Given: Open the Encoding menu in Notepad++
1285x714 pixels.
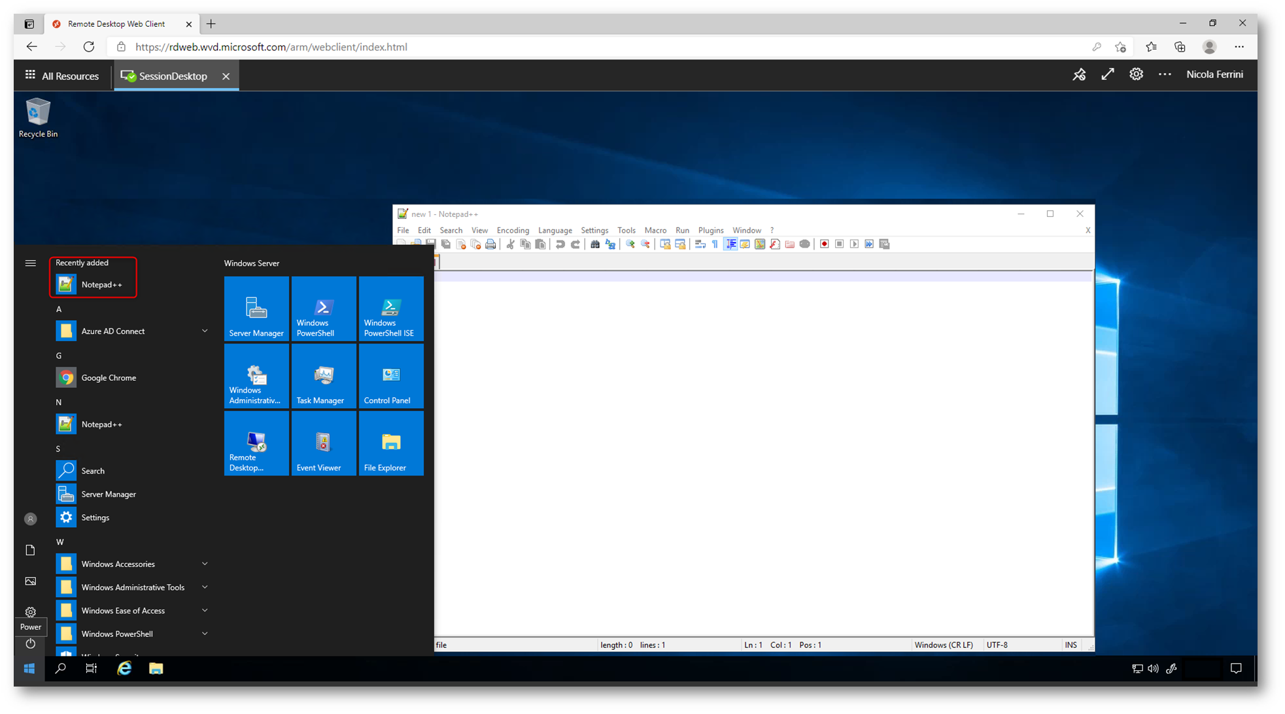Looking at the screenshot, I should pyautogui.click(x=512, y=231).
